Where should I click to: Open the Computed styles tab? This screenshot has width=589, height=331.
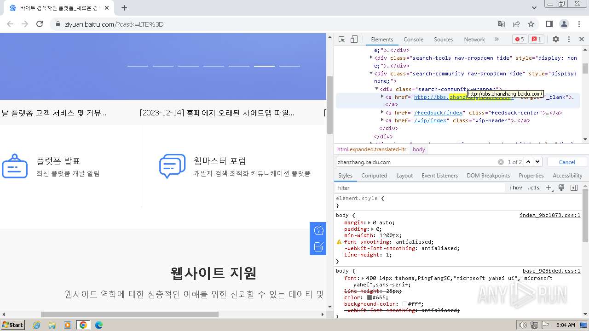(x=374, y=176)
